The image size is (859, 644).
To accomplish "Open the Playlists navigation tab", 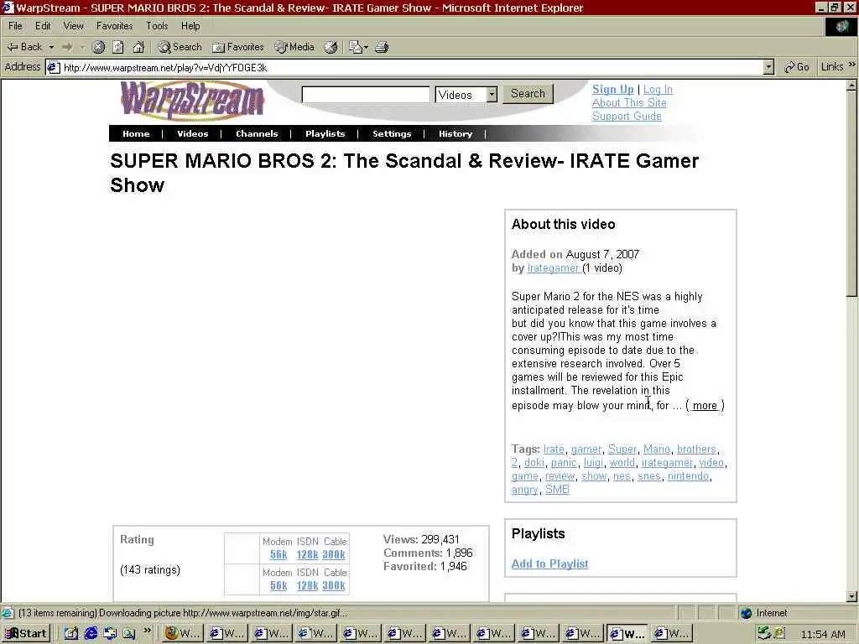I will [325, 133].
